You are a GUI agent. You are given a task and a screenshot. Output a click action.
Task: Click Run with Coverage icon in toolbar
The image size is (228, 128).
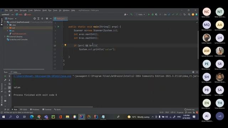point(156,15)
